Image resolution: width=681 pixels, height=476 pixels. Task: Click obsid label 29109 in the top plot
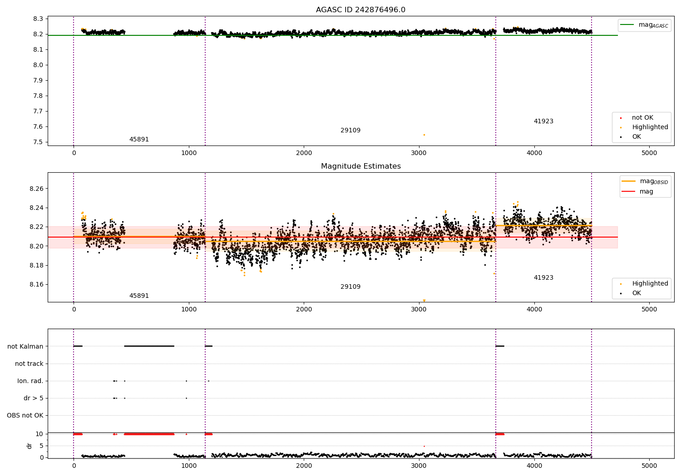[x=350, y=131]
